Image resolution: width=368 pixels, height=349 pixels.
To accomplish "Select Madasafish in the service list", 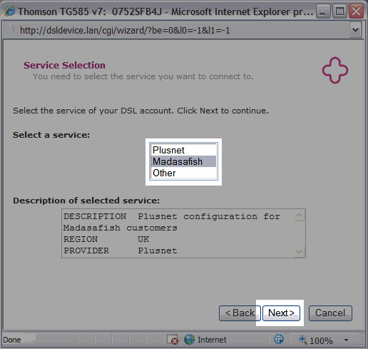I will point(184,161).
